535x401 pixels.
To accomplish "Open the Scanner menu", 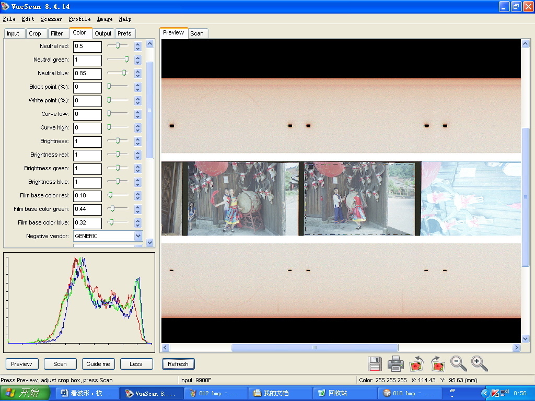I will point(51,19).
